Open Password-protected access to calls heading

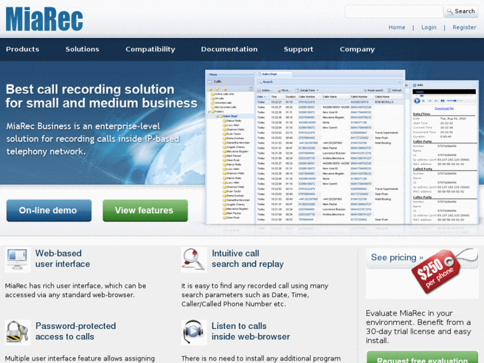tap(76, 331)
